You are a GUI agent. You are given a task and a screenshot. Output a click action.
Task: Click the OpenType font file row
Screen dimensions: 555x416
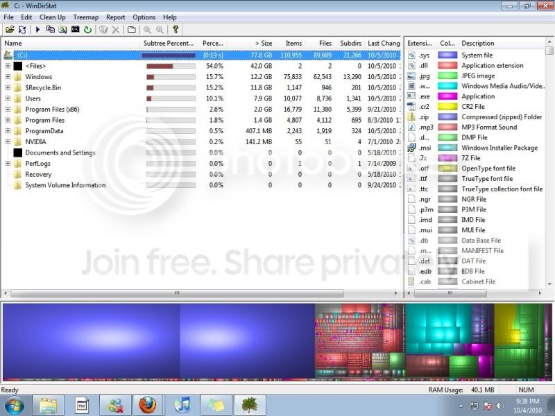click(488, 168)
